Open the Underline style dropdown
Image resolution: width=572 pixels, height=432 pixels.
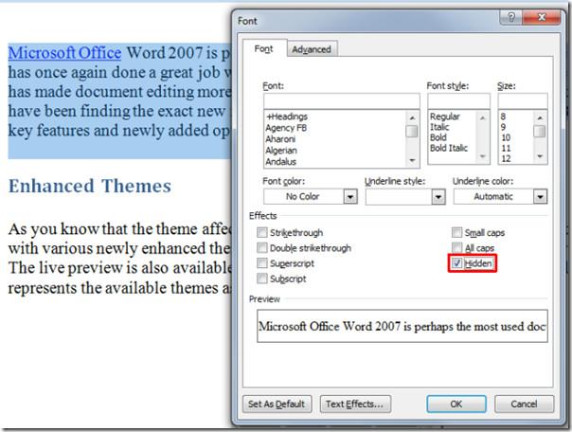pos(438,197)
